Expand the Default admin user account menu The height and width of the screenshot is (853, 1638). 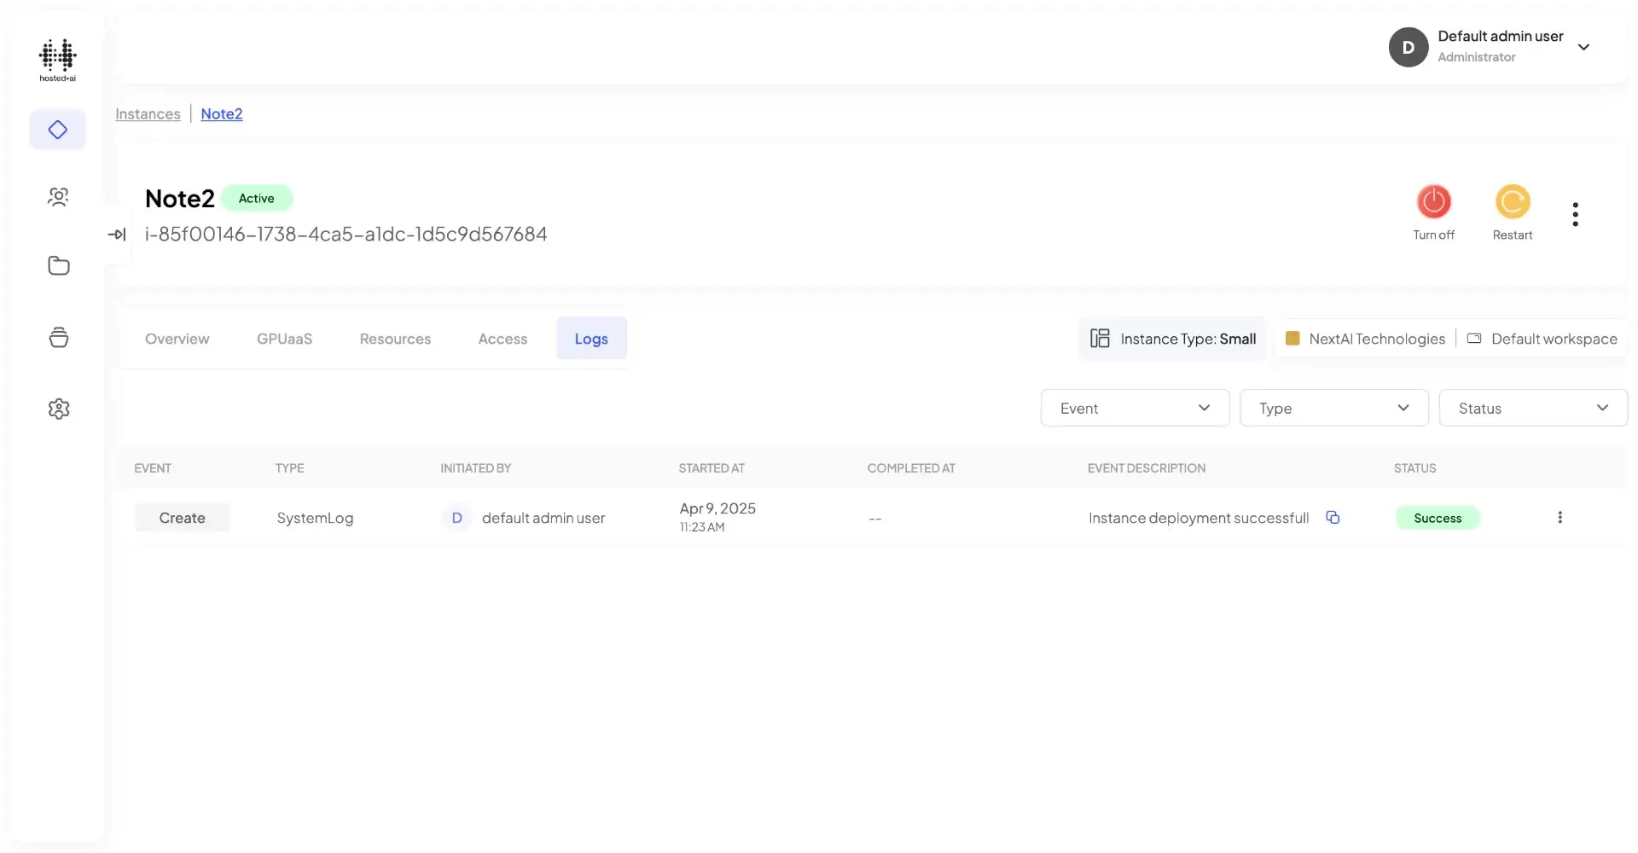(x=1585, y=47)
